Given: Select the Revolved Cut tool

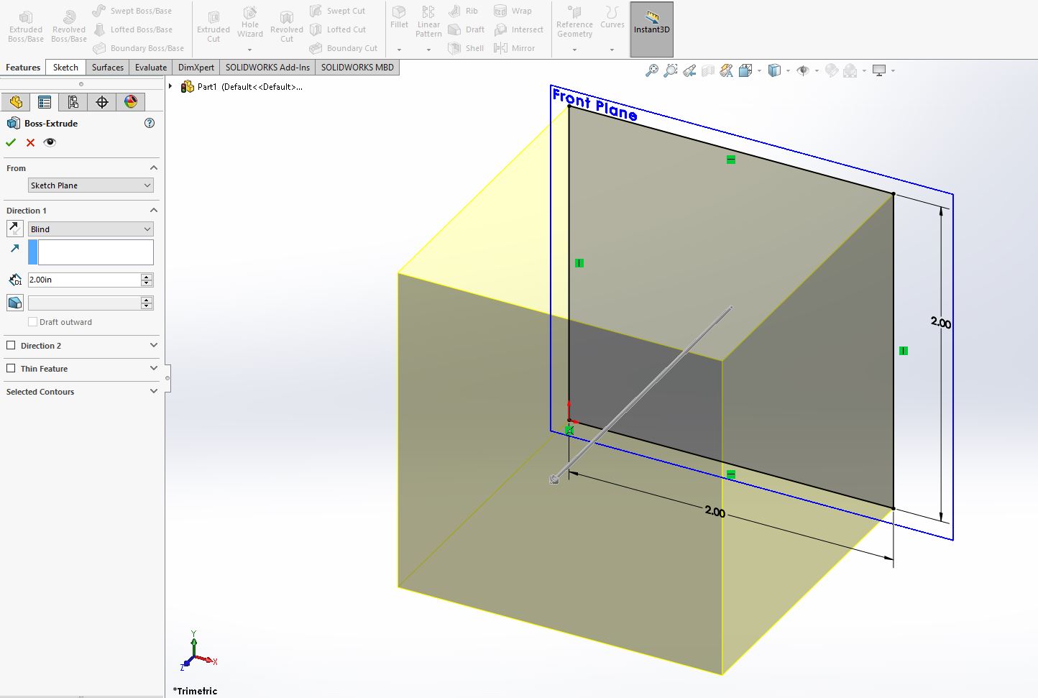Looking at the screenshot, I should tap(287, 25).
